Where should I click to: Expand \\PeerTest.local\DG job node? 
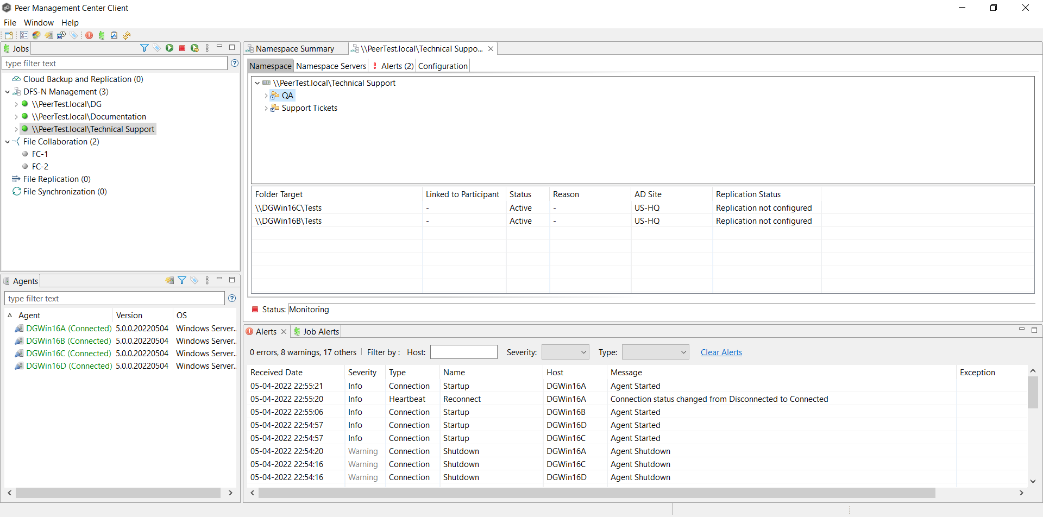click(16, 104)
